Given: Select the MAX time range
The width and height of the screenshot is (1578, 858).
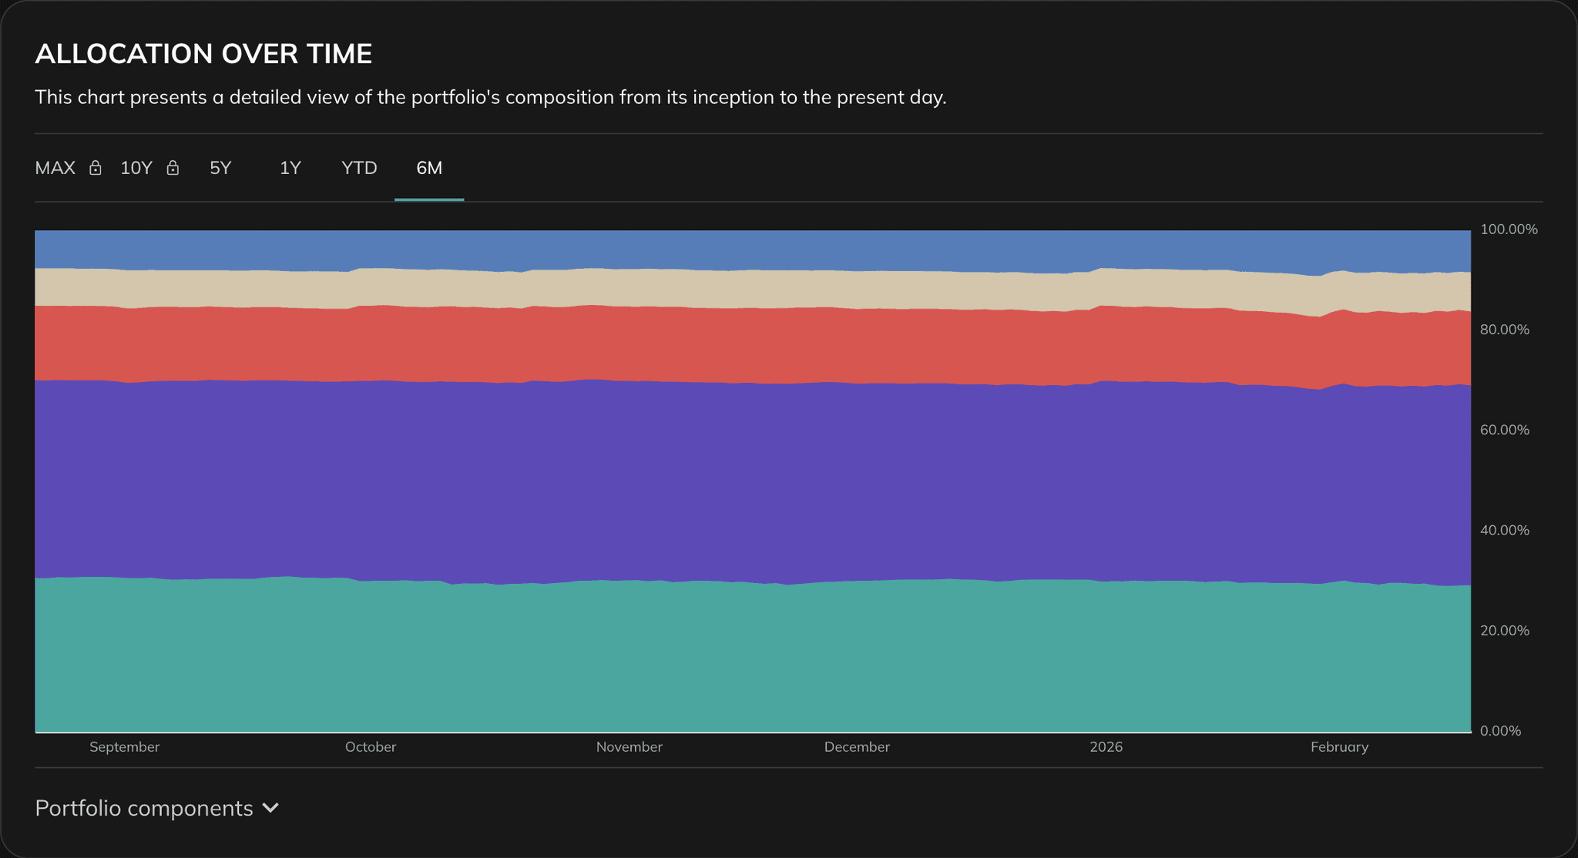Looking at the screenshot, I should [54, 168].
